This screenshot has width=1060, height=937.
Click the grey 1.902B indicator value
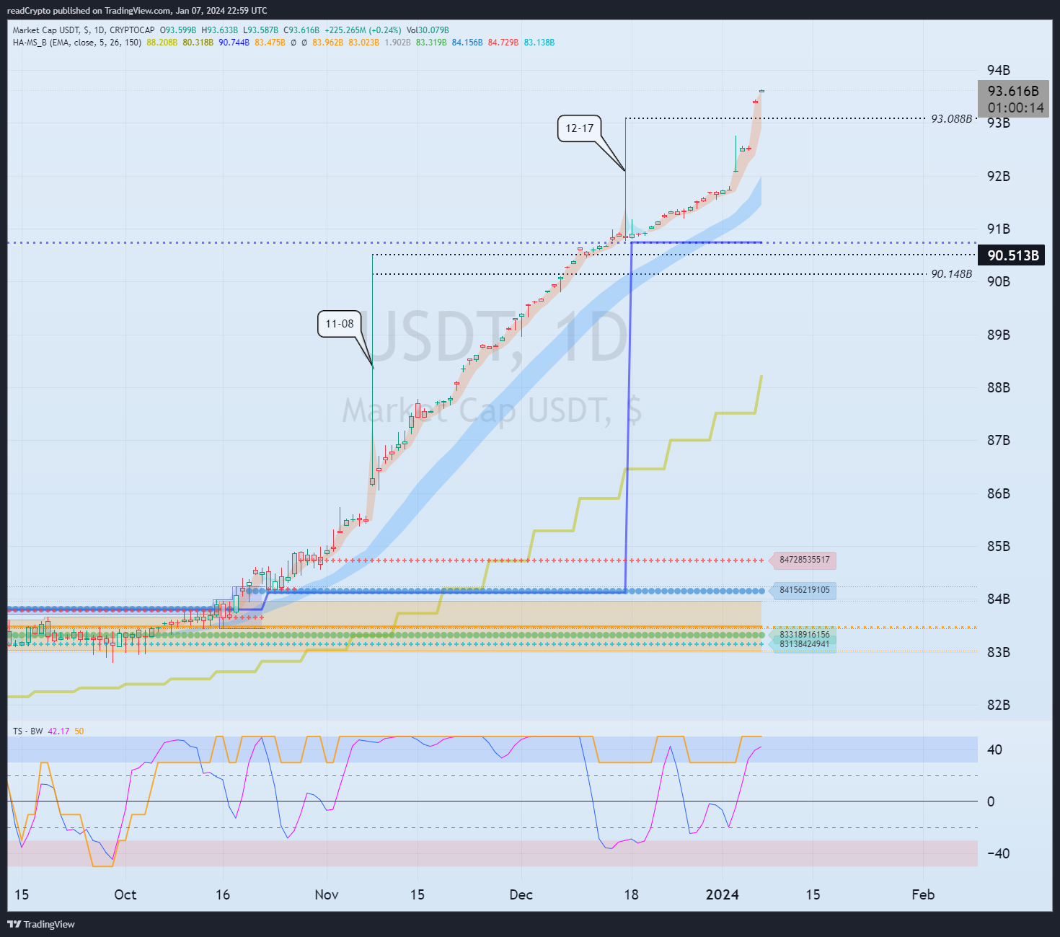397,43
